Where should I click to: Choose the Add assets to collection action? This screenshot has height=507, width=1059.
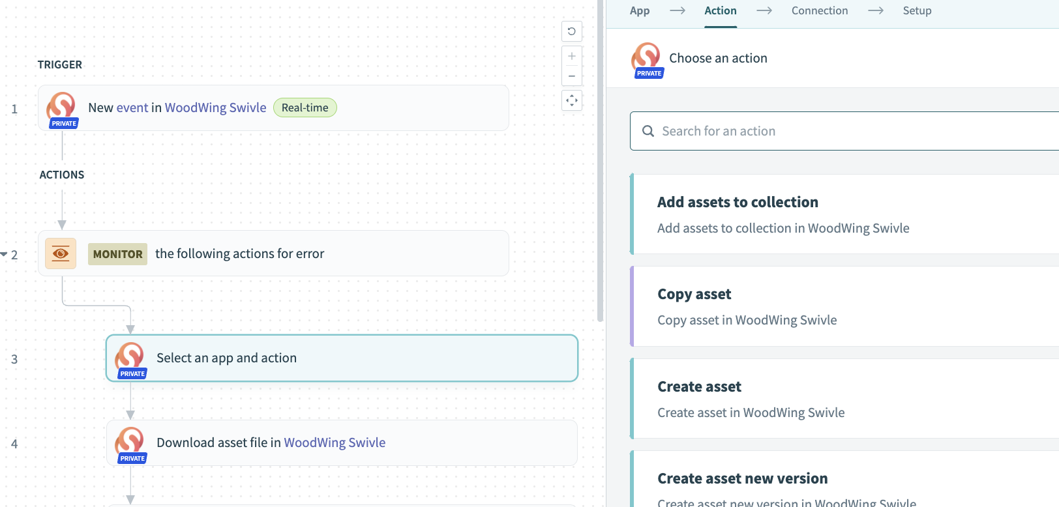pos(844,214)
